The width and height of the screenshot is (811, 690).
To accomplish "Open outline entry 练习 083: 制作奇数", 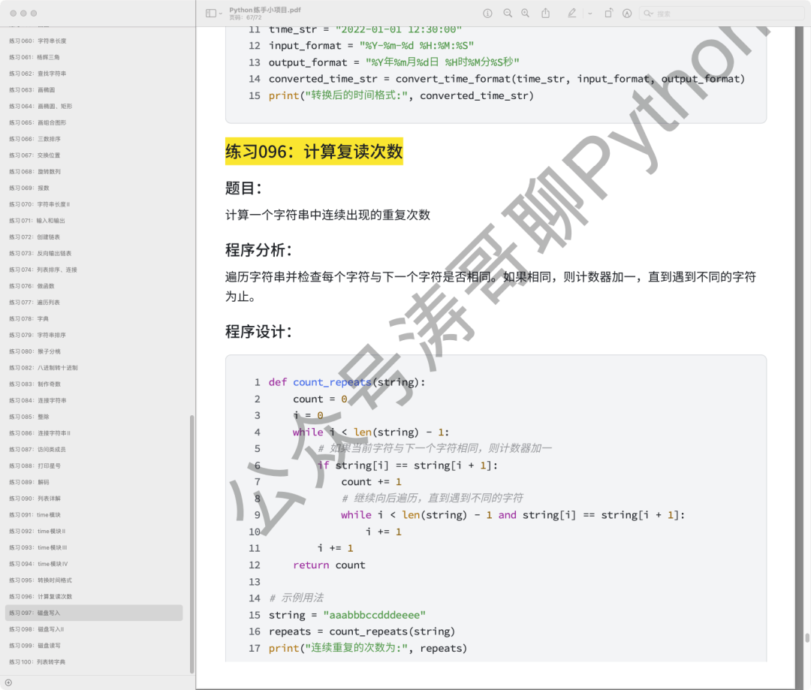I will pos(35,385).
